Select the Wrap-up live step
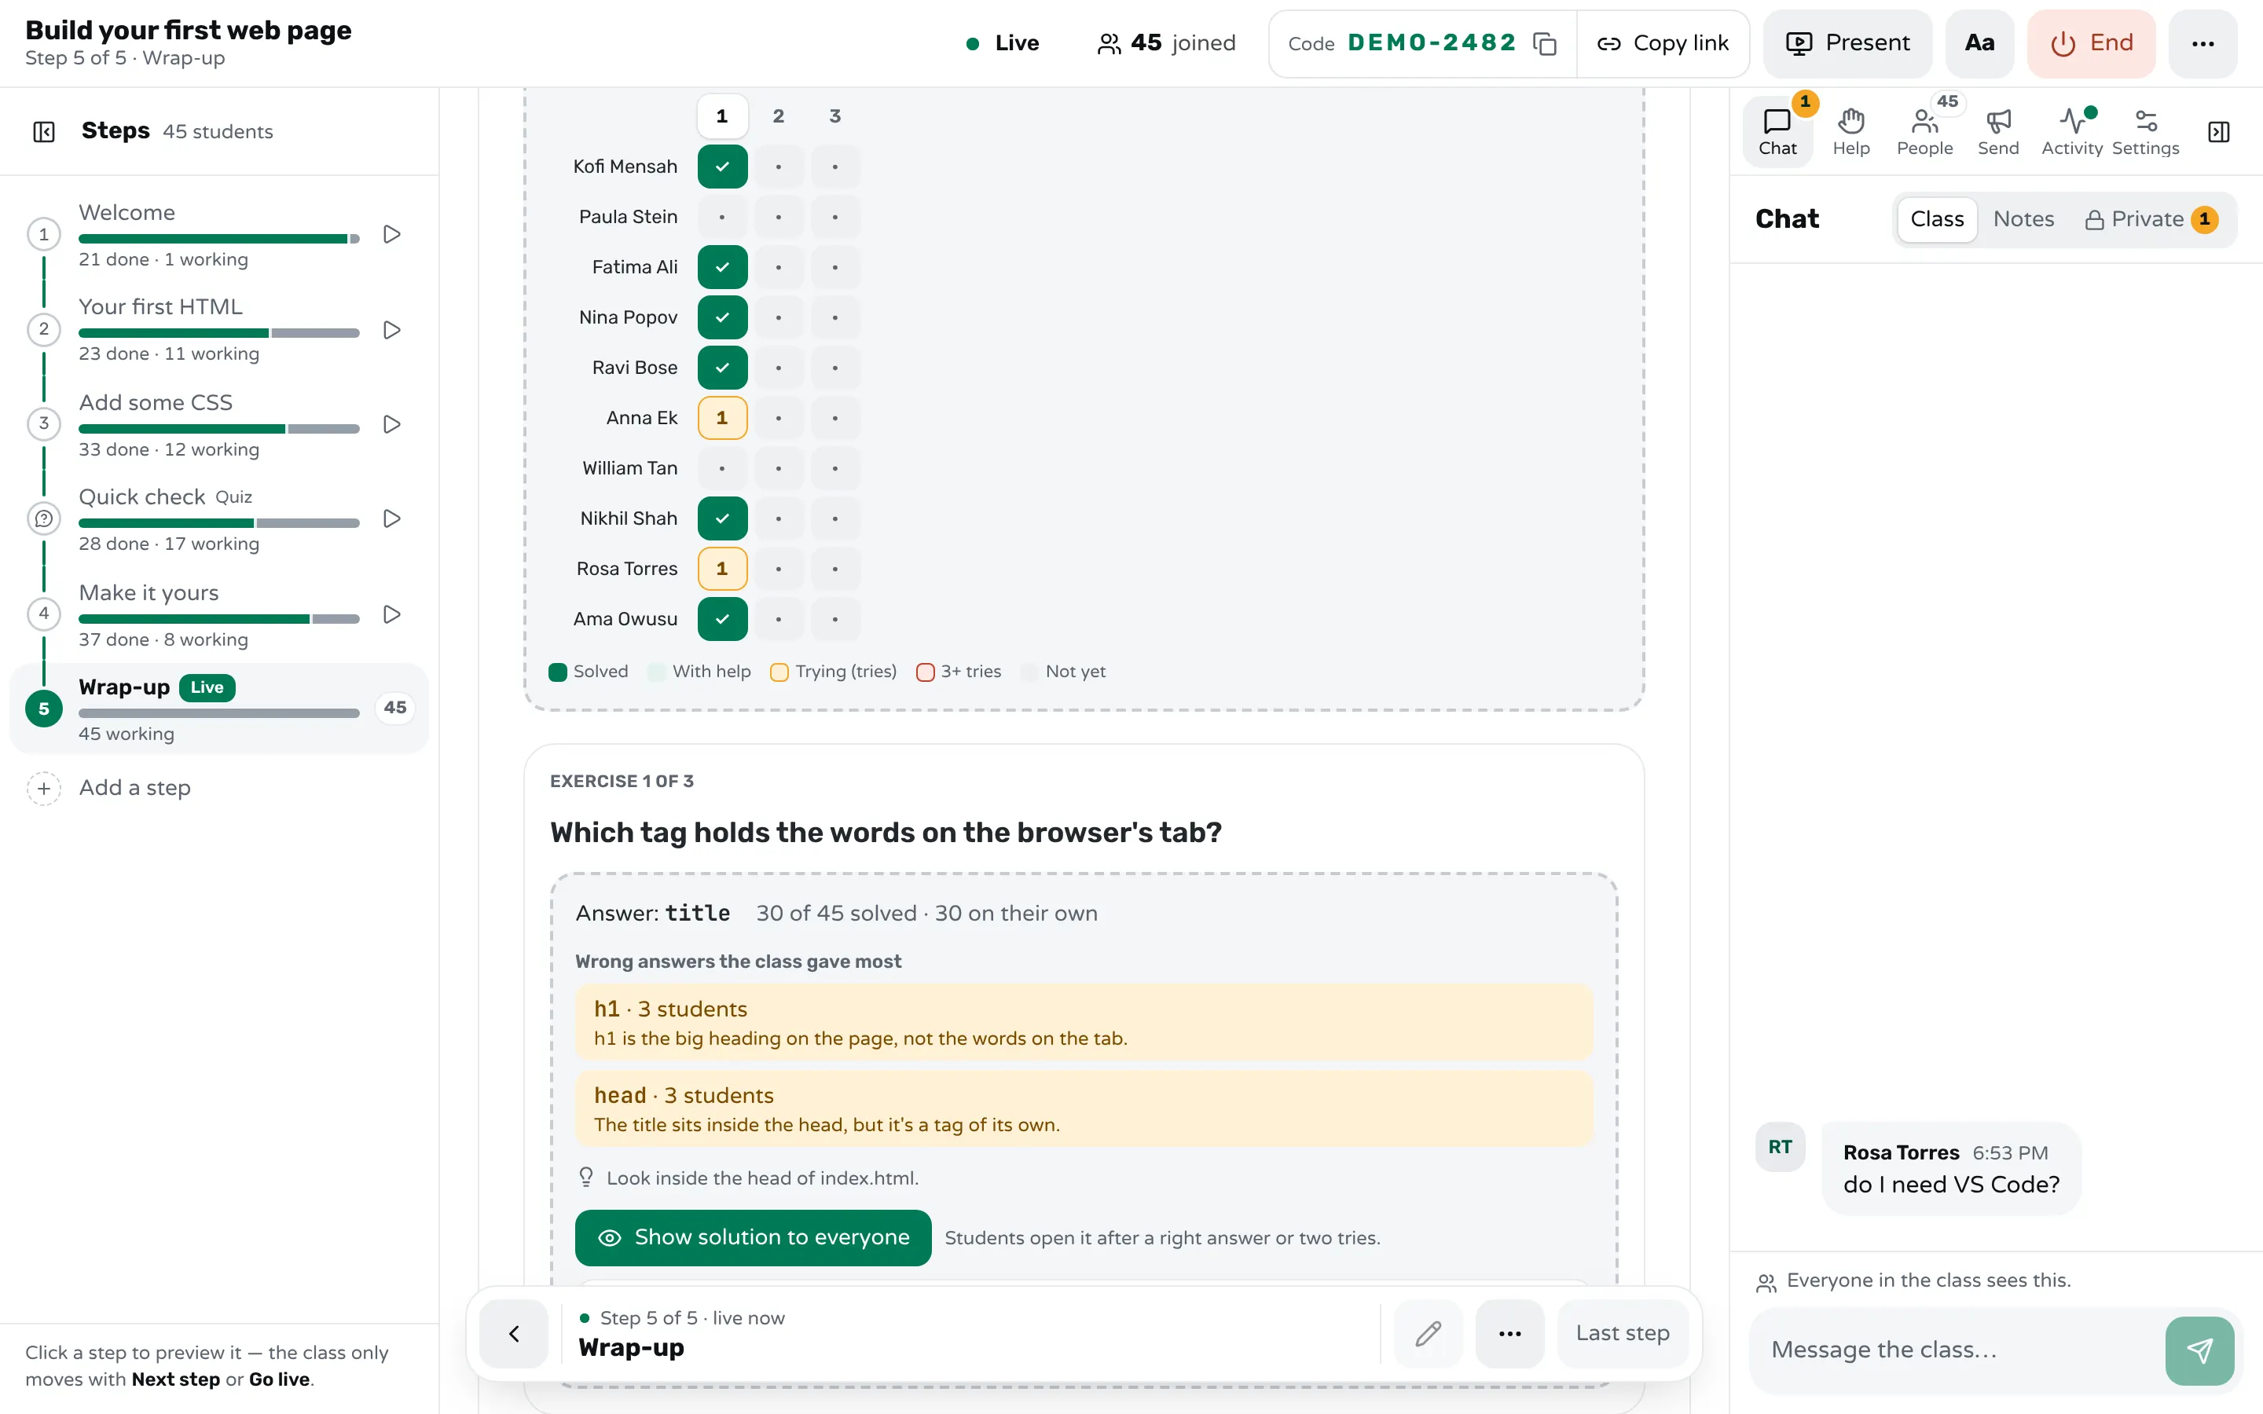The width and height of the screenshot is (2263, 1414). [x=218, y=708]
